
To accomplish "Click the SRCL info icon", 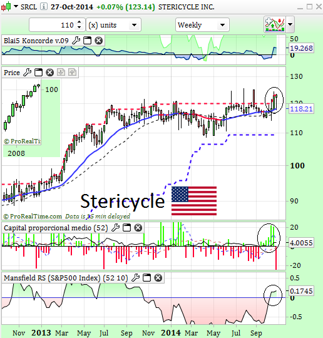I will coord(44,7).
